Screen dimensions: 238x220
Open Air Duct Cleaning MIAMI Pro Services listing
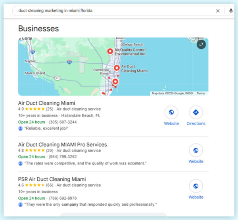(x=62, y=145)
